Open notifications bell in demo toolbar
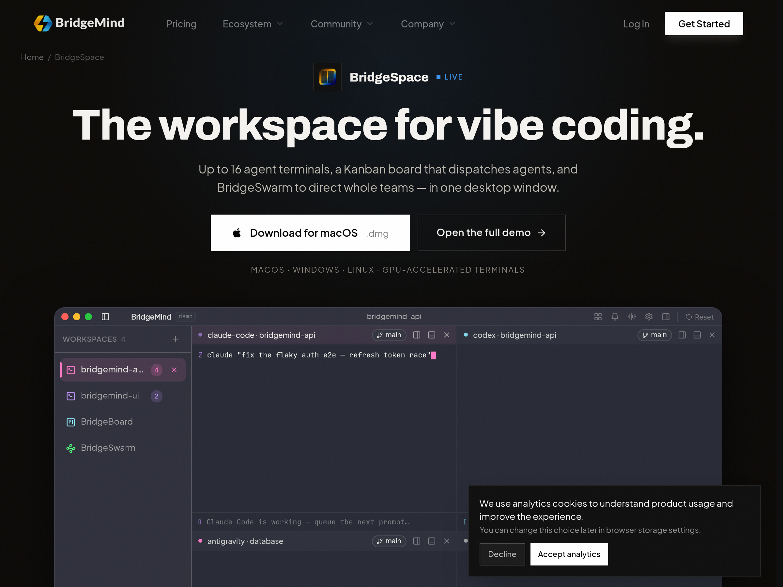783x587 pixels. tap(615, 317)
